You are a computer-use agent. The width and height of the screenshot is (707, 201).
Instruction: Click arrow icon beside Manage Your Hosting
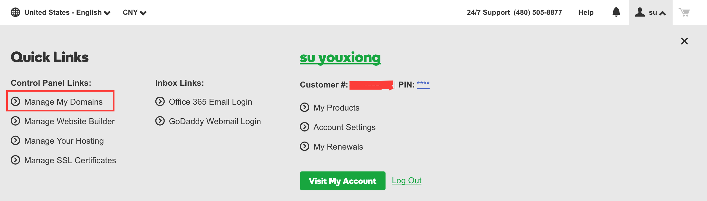(15, 140)
